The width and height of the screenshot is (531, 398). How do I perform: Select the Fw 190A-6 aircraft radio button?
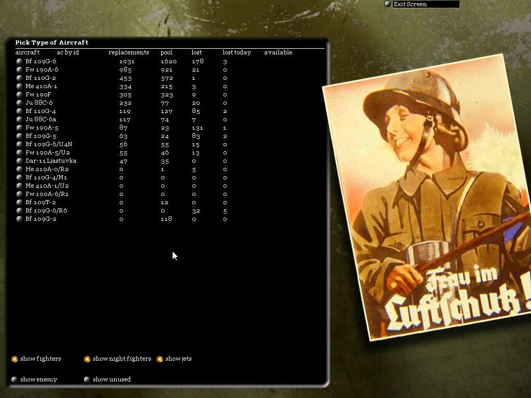pos(19,70)
